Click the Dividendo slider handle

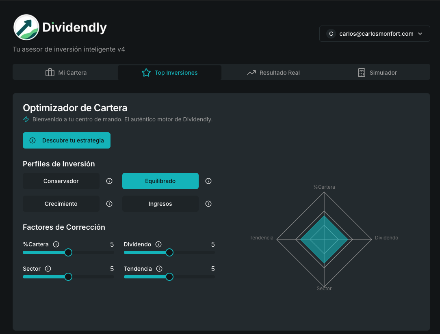[169, 252]
